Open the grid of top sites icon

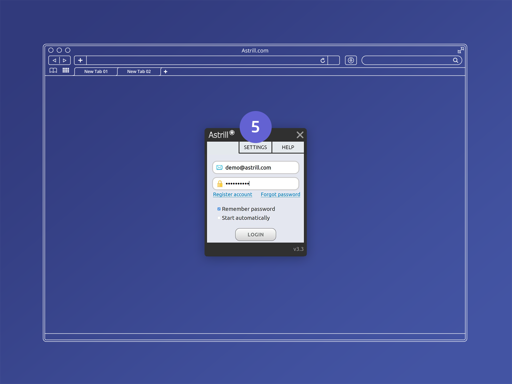click(x=66, y=70)
